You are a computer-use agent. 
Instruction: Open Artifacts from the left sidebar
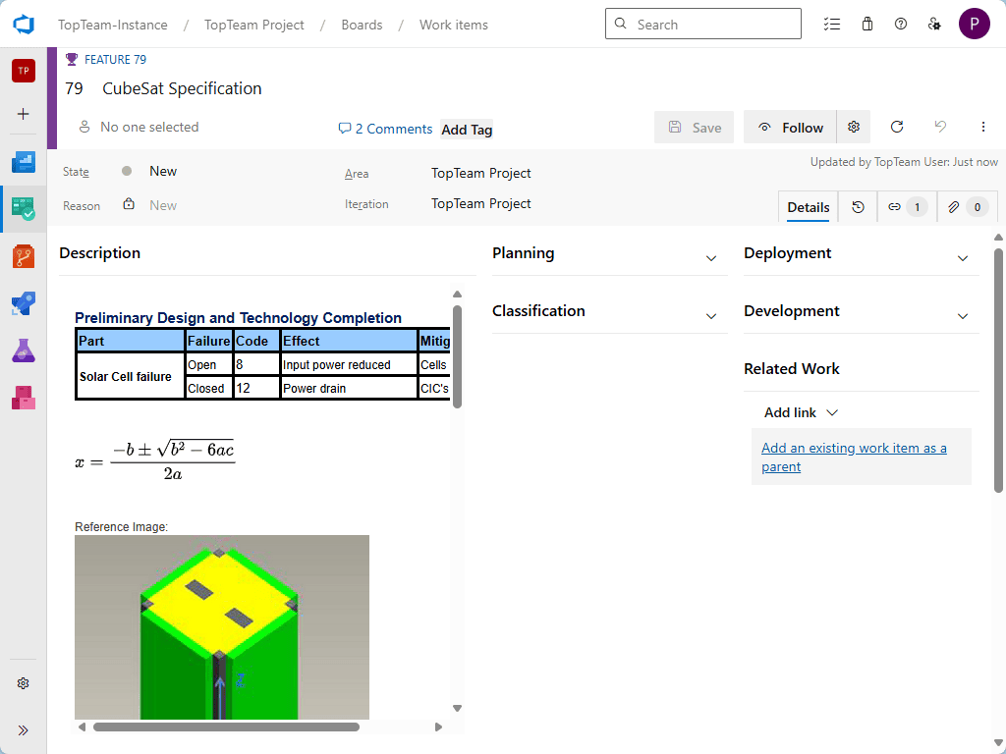24,397
